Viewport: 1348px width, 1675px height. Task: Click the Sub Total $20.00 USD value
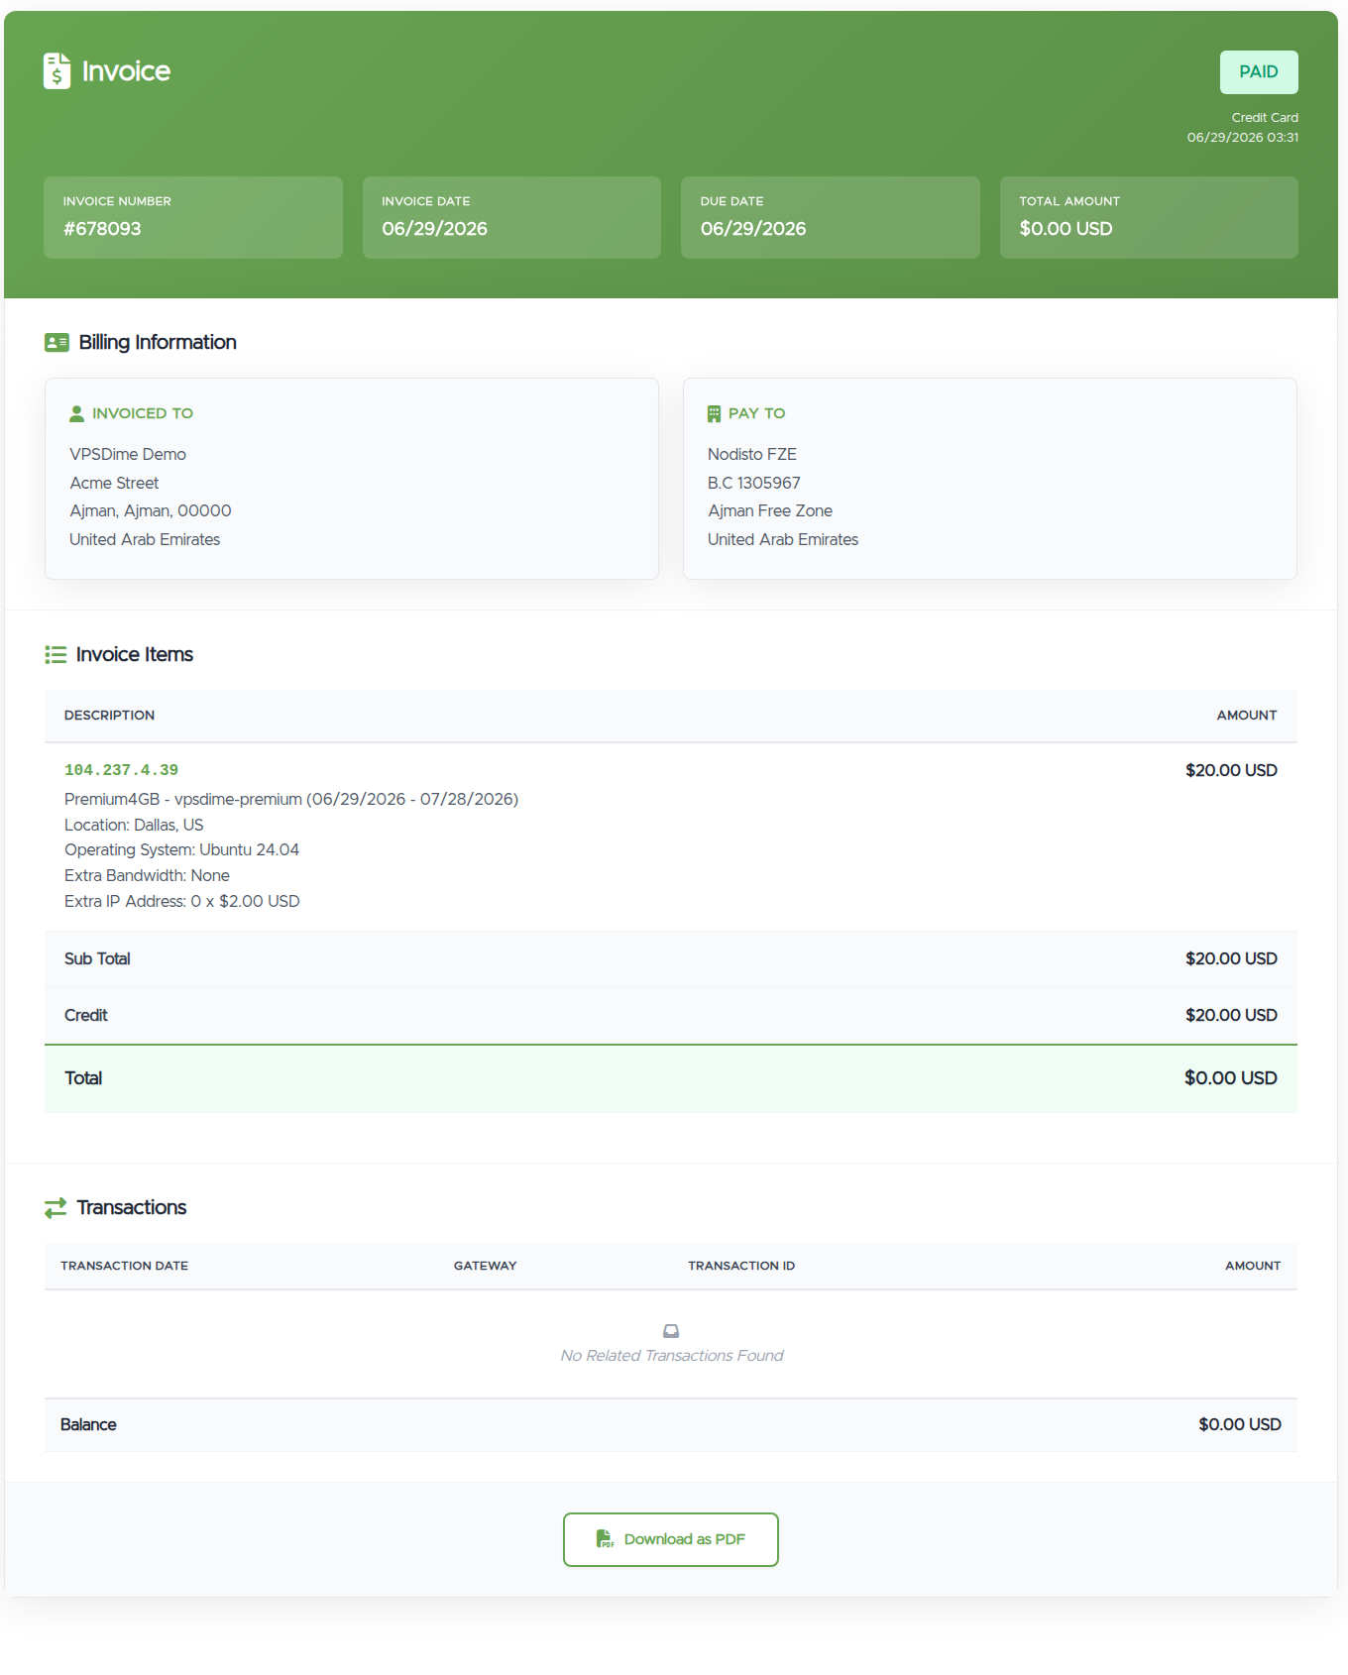pos(1231,958)
